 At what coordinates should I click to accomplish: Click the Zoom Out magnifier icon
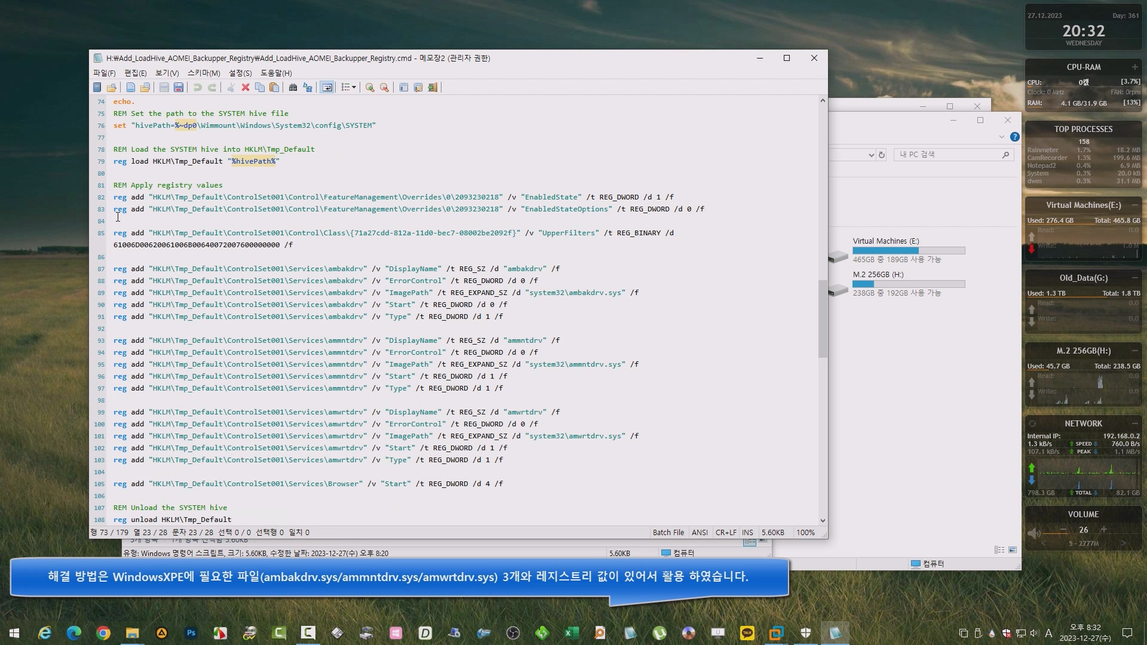tap(384, 88)
